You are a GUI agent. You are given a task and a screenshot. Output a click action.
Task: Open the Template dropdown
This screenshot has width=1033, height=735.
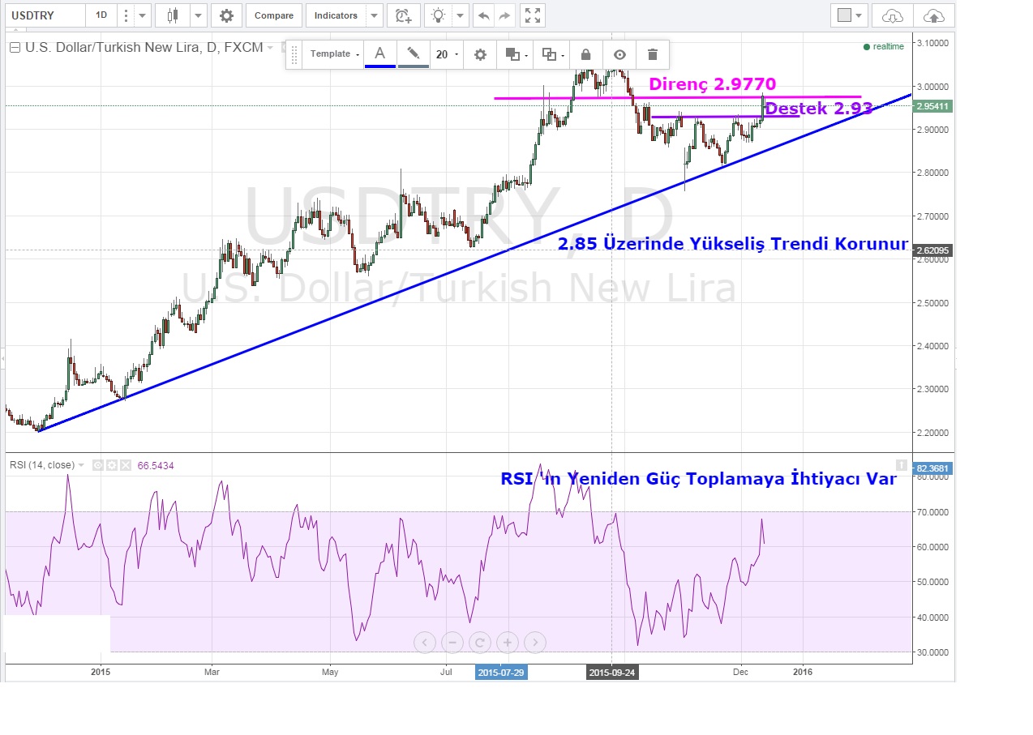[335, 54]
